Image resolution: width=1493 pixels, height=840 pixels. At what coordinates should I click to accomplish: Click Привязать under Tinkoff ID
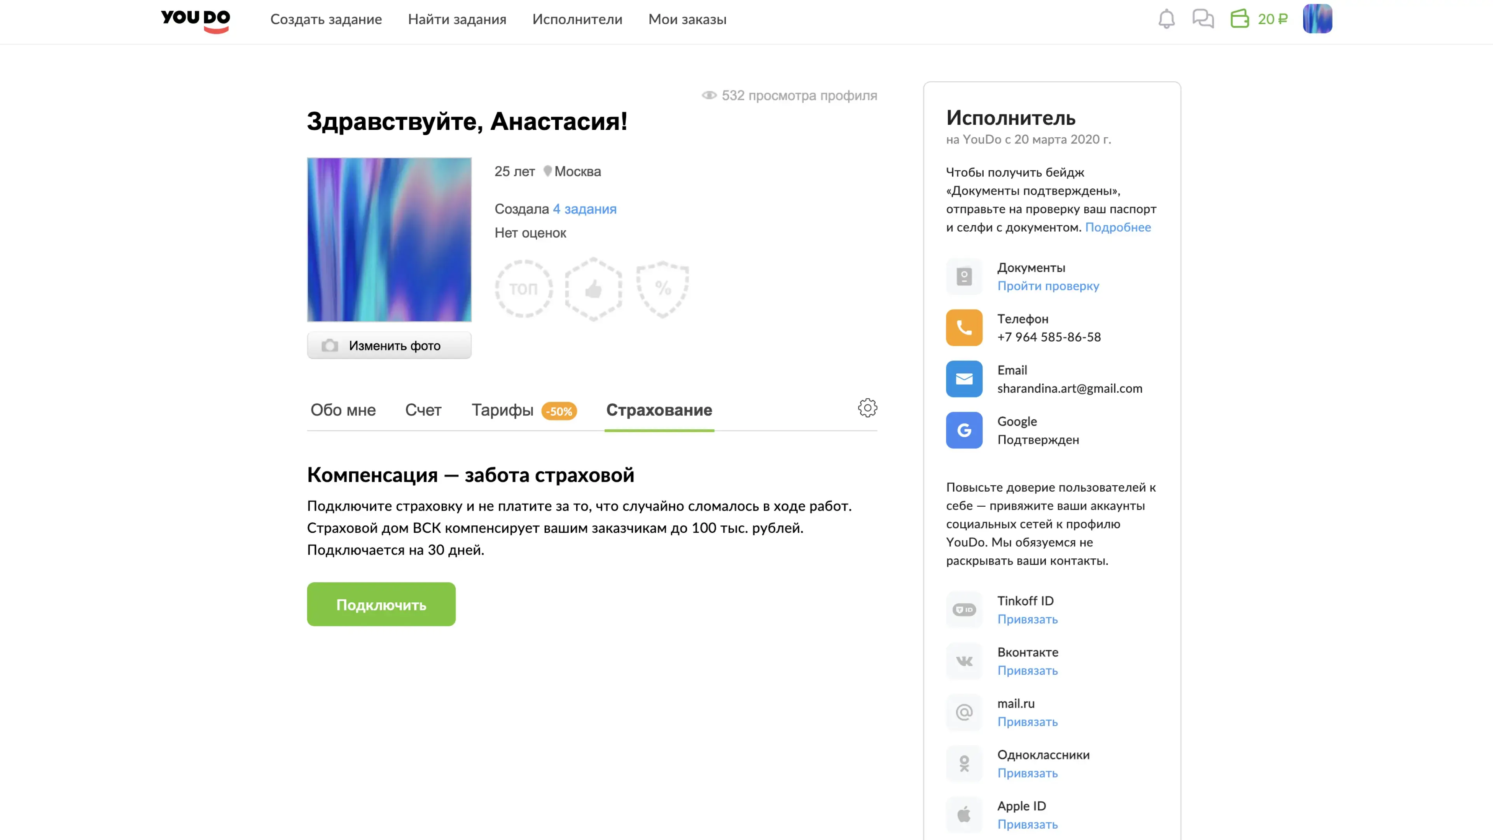[x=1027, y=619]
